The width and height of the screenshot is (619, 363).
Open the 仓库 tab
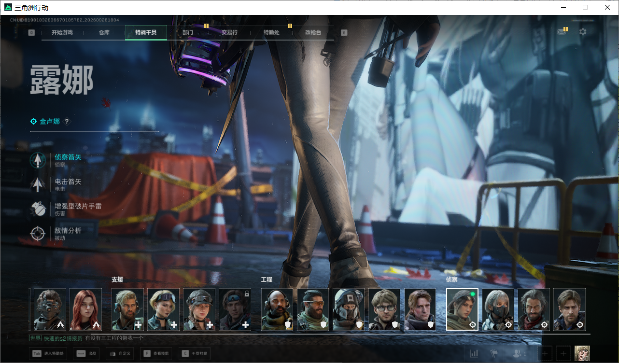[104, 32]
